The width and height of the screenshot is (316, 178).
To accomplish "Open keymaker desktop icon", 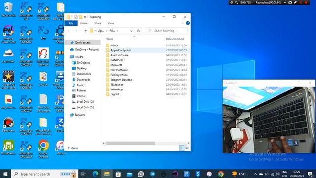I will [x=8, y=56].
